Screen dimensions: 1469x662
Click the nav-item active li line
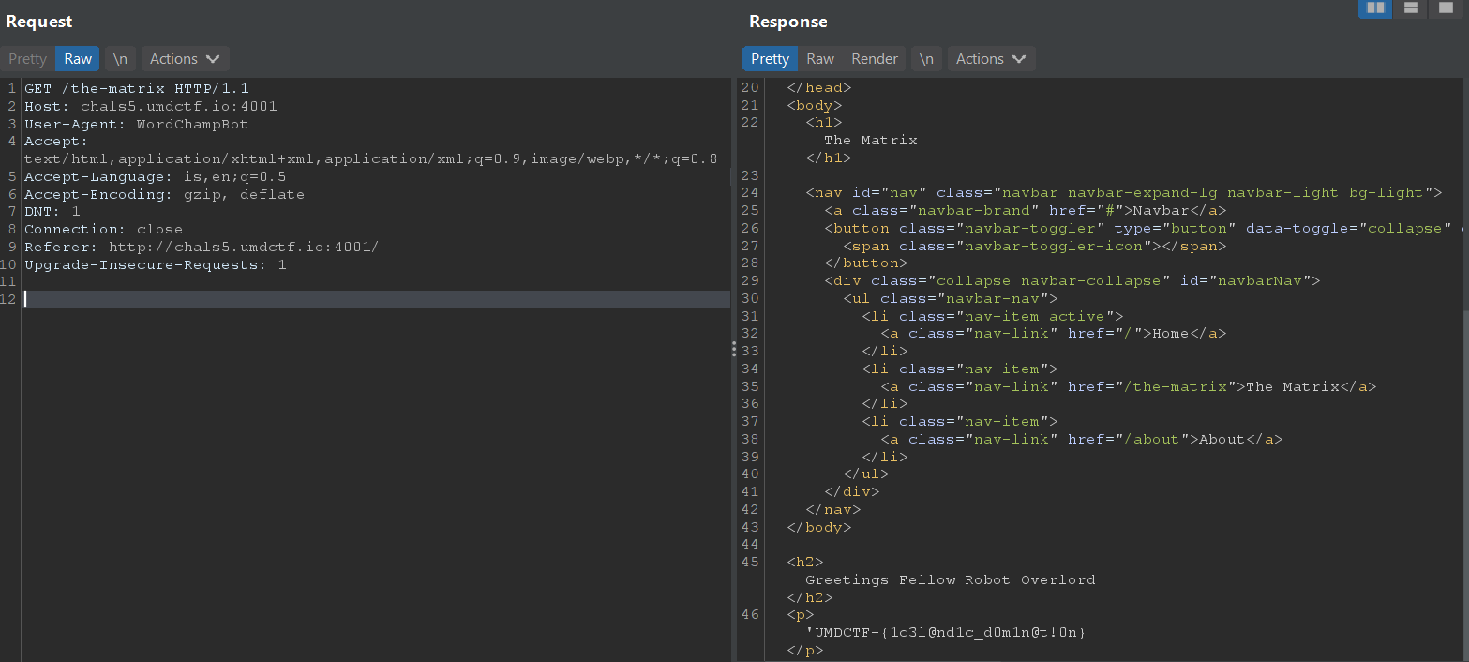[x=993, y=316]
